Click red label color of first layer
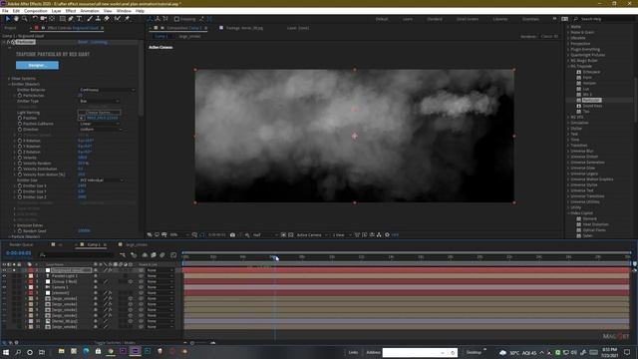The image size is (638, 359). click(31, 270)
